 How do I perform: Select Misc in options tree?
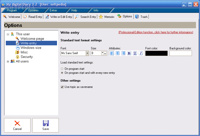pyautogui.click(x=24, y=52)
